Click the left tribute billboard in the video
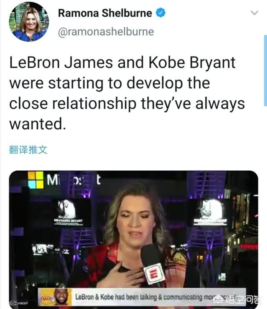This screenshot has height=309, width=267. click(x=69, y=212)
